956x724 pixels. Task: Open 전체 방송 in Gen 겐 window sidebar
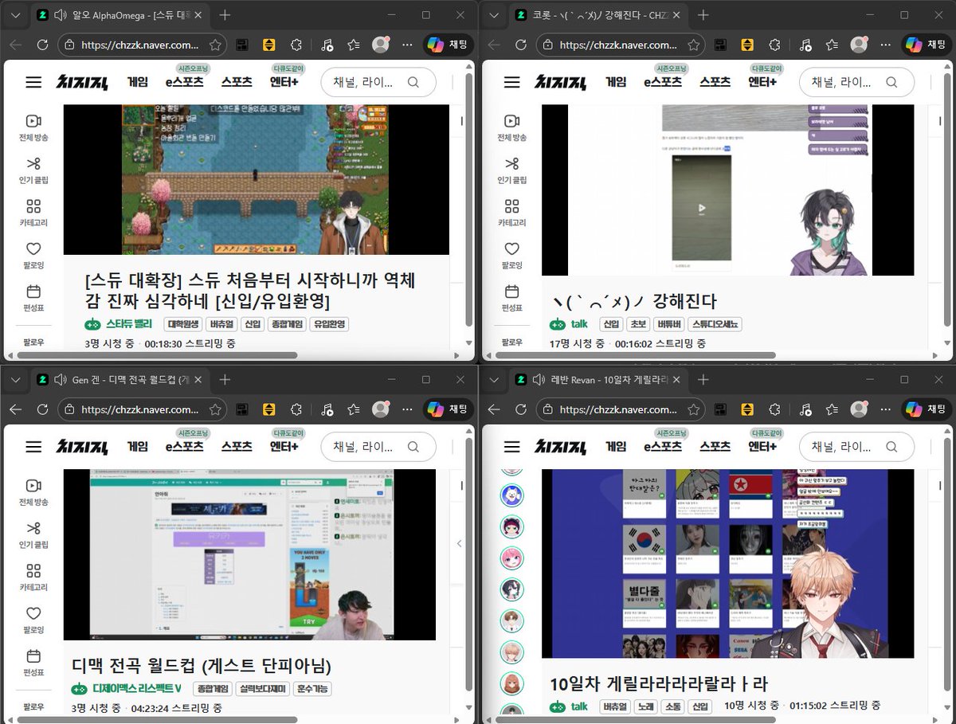tap(33, 492)
